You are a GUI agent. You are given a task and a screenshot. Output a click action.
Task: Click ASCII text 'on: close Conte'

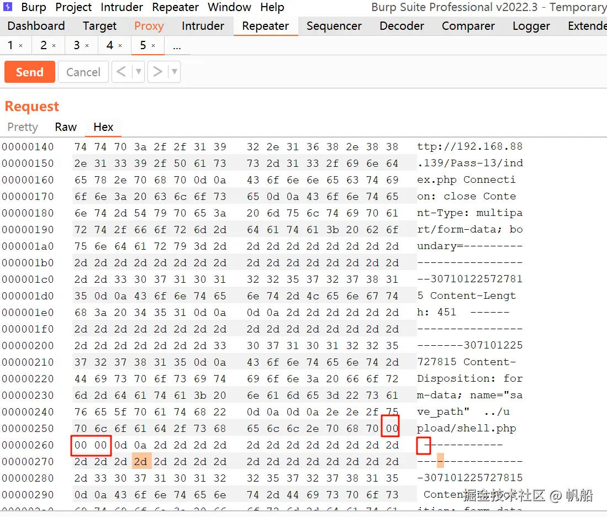click(x=467, y=196)
